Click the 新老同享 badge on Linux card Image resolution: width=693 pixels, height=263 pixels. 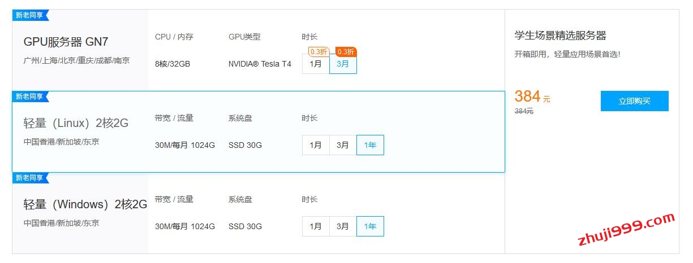tap(30, 97)
